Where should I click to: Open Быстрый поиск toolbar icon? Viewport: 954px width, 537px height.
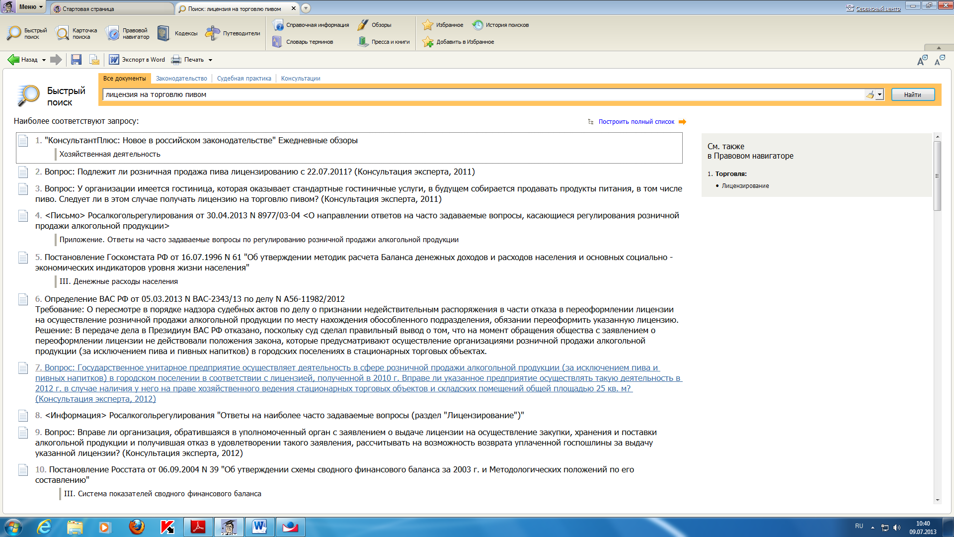27,33
